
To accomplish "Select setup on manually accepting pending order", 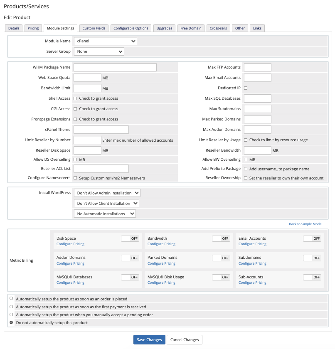I will coord(11,315).
